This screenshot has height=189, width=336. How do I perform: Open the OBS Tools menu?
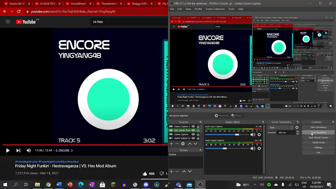tap(231, 9)
